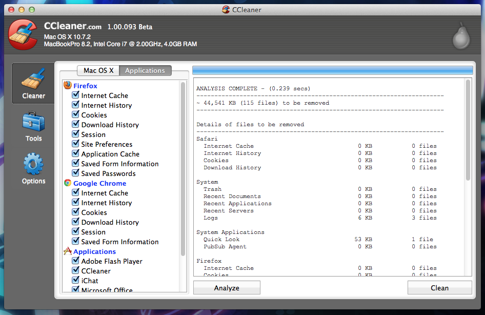Switch to the Mac OS X tab

(x=98, y=71)
